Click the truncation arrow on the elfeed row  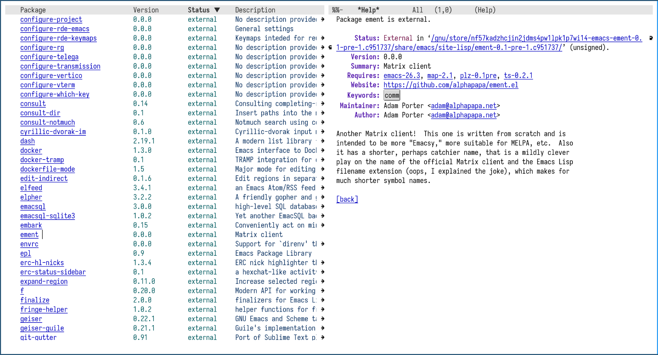(x=322, y=188)
